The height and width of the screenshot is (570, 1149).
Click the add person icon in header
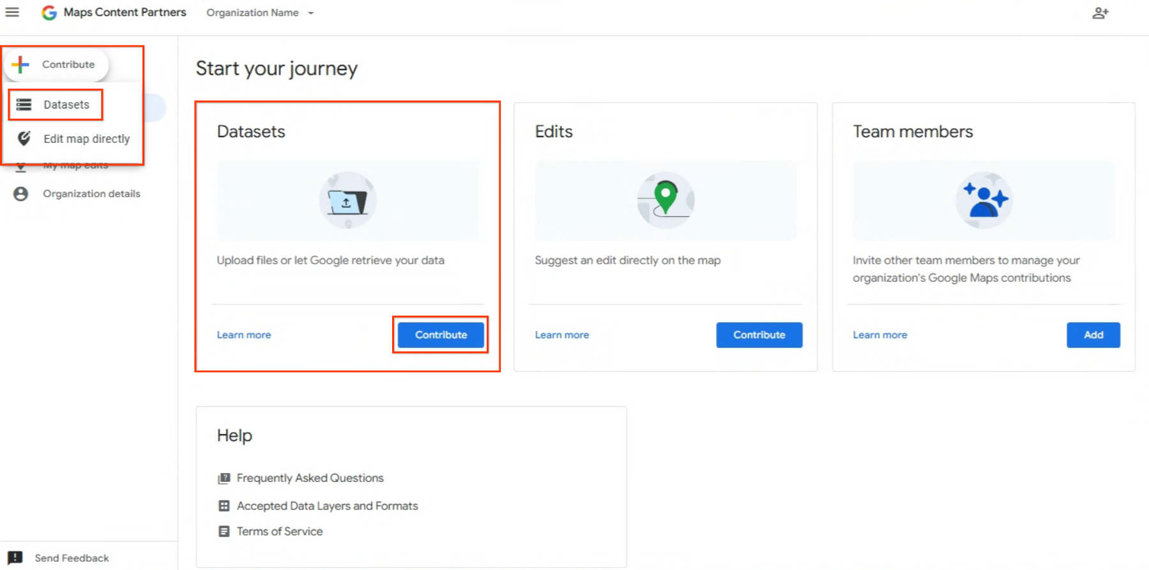pos(1100,13)
